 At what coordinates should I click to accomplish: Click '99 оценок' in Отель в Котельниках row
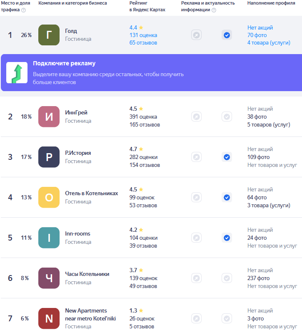click(x=142, y=197)
